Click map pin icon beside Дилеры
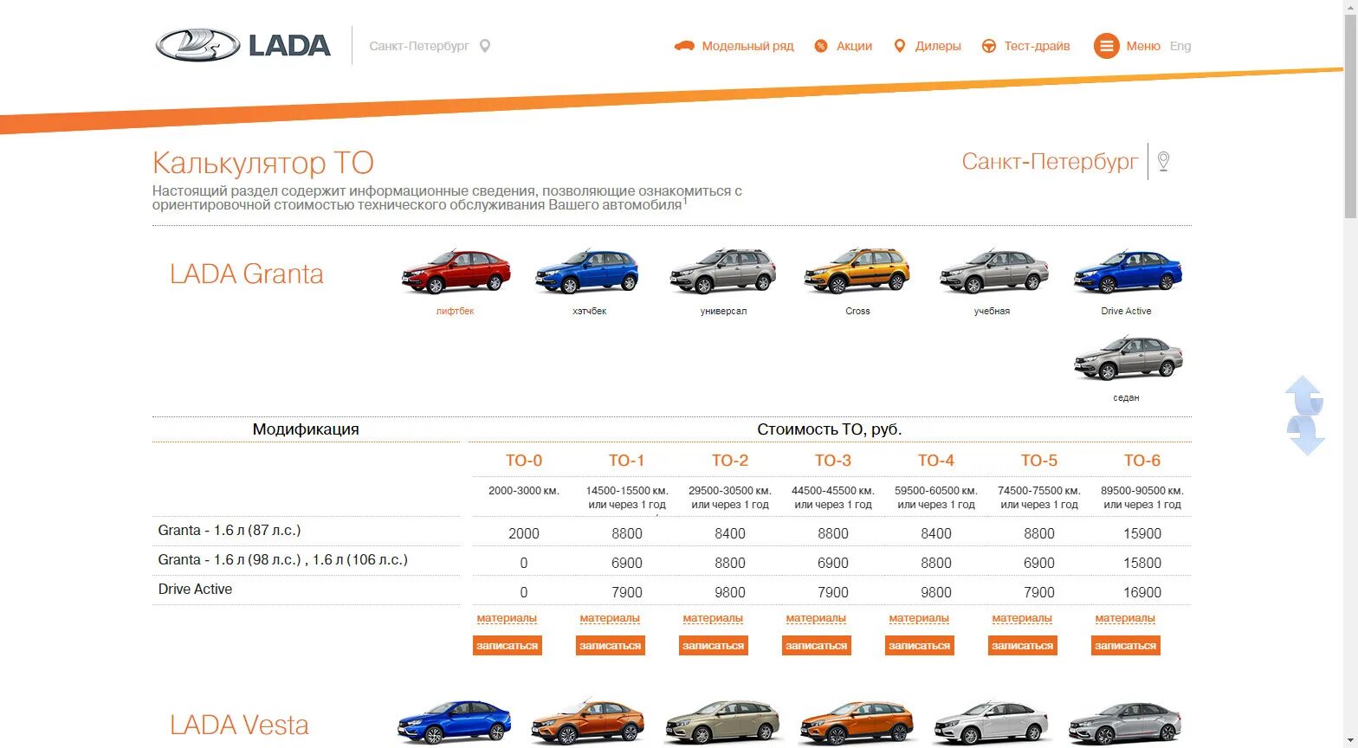This screenshot has height=748, width=1358. (x=900, y=46)
